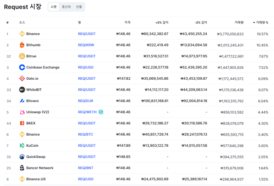
Task: Click the ₩147.82 price value
Action: 124,78
